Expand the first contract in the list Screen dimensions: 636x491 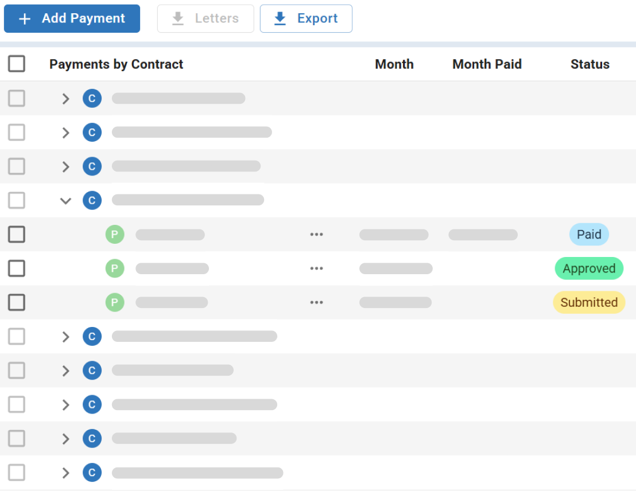[65, 98]
